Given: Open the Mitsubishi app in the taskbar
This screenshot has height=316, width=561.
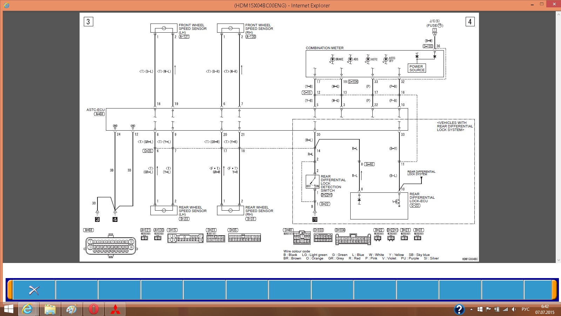Looking at the screenshot, I should (115, 309).
